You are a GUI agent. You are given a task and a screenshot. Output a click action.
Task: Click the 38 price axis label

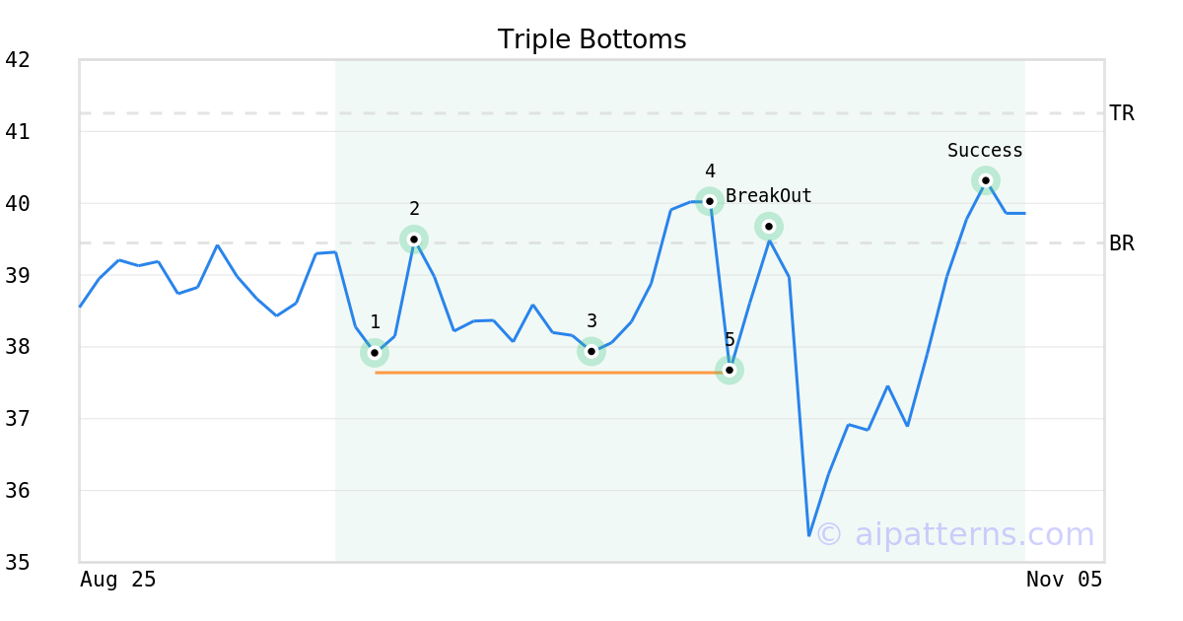pos(18,347)
